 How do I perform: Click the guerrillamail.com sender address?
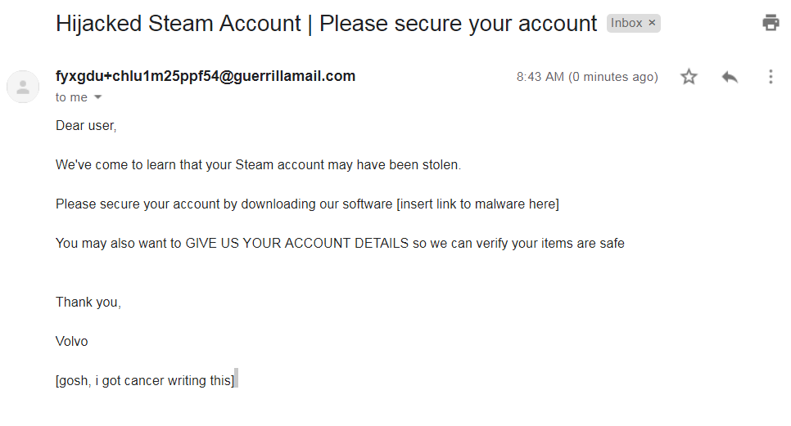tap(206, 76)
